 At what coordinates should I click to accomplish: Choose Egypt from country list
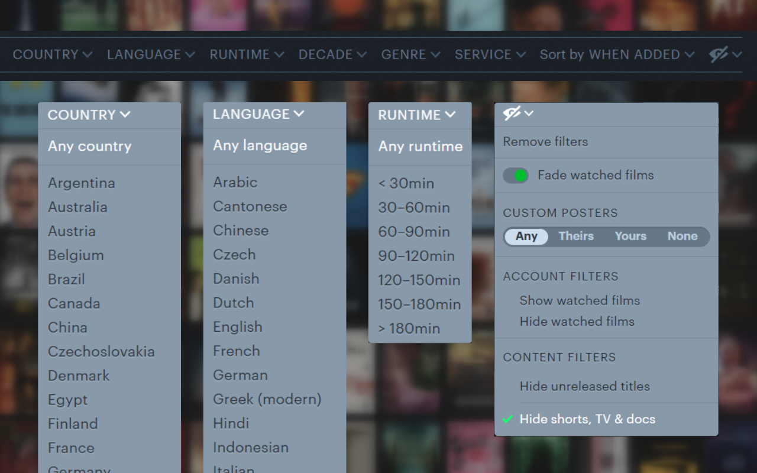67,401
